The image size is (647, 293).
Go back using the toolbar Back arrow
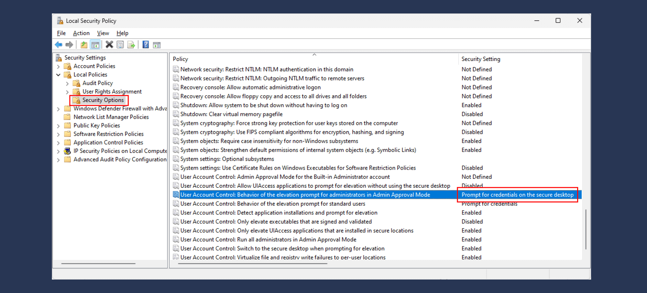[x=59, y=45]
